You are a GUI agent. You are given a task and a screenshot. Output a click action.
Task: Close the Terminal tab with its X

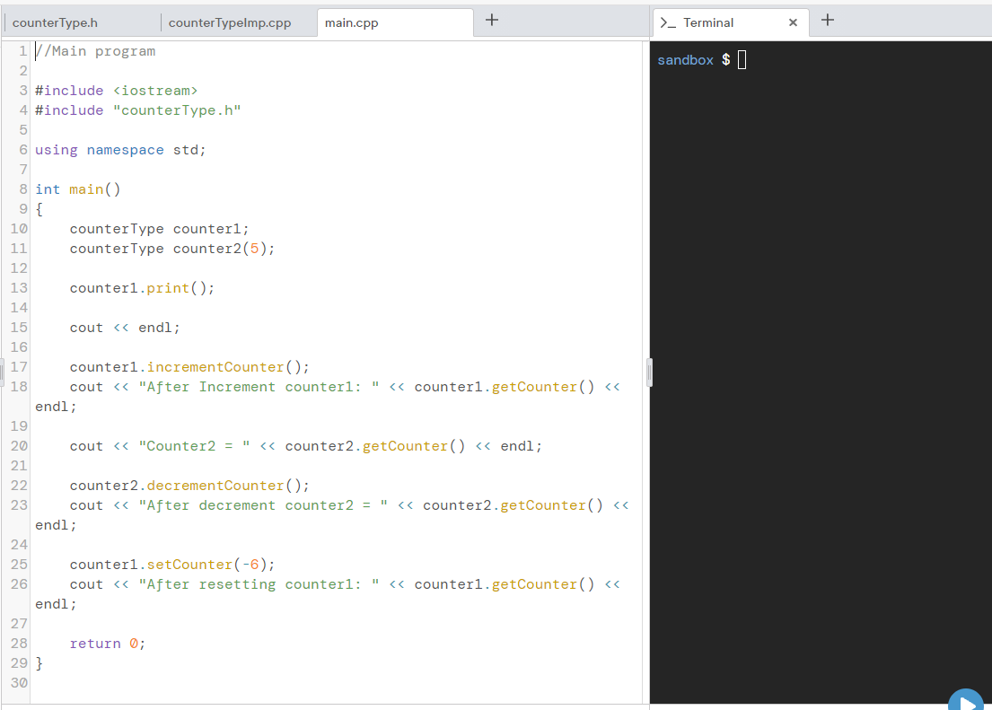pos(792,22)
